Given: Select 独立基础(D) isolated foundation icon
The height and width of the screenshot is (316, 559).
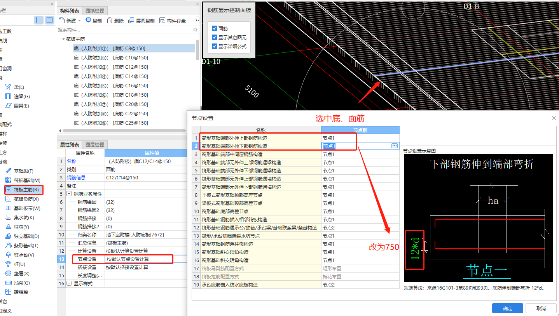Looking at the screenshot, I should pyautogui.click(x=8, y=236).
